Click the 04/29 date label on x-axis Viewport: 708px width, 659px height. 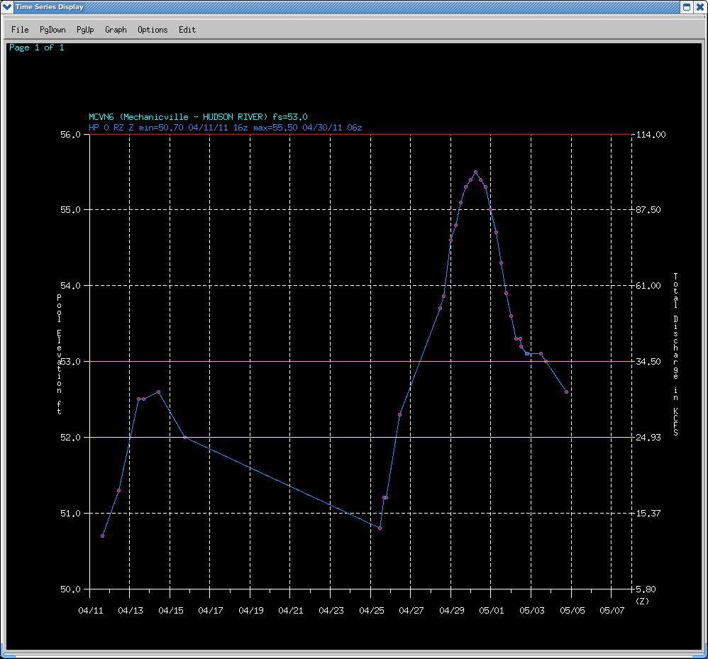click(451, 611)
